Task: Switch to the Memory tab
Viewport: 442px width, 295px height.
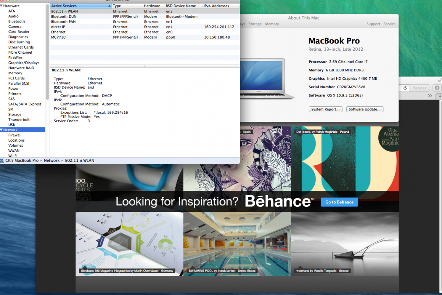Action: 272,24
